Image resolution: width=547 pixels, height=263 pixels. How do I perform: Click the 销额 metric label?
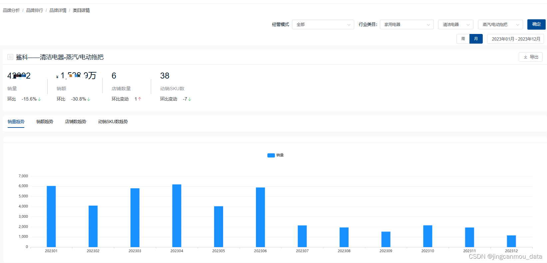61,89
